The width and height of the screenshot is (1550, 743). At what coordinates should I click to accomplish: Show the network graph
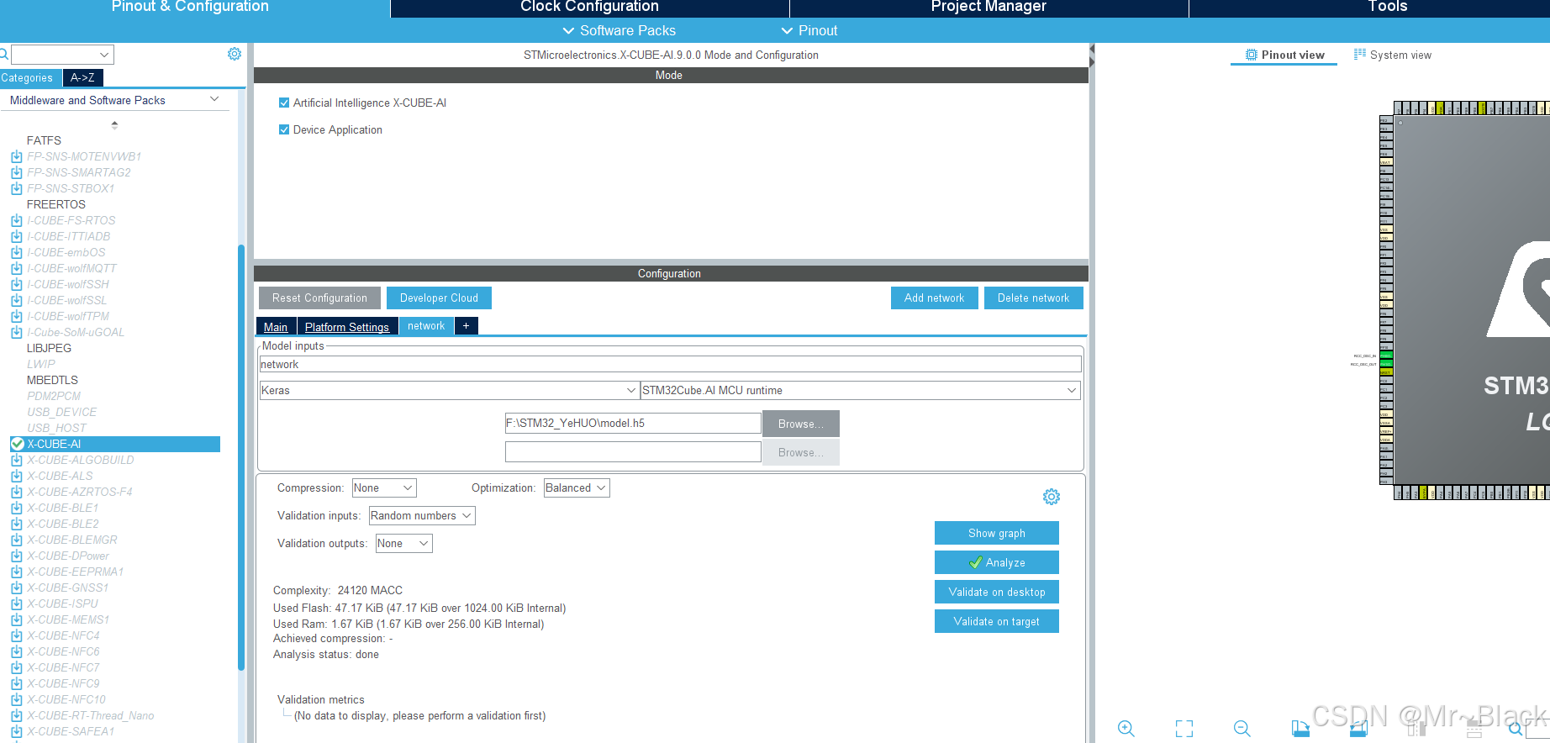[997, 533]
